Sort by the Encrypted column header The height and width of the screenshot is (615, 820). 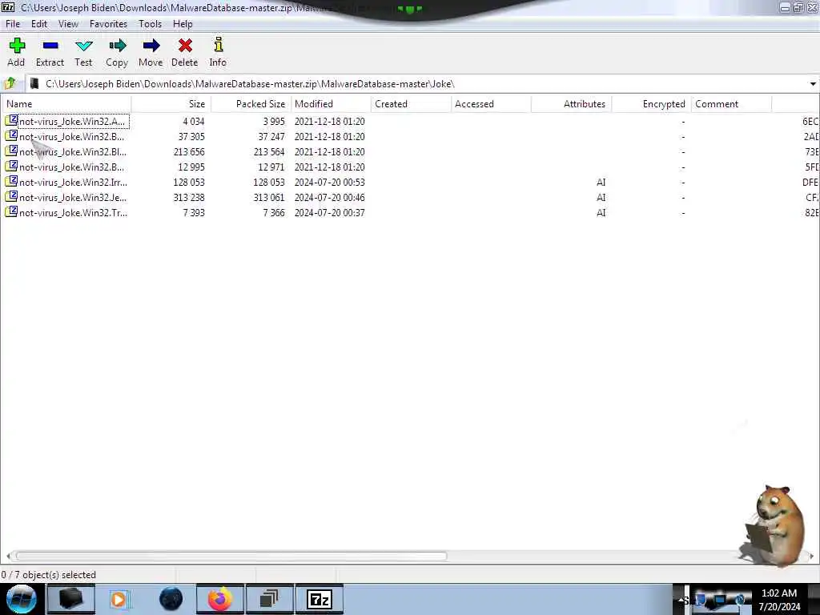(x=651, y=103)
